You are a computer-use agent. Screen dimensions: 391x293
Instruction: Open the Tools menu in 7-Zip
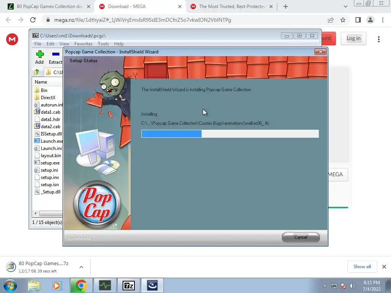coord(103,43)
